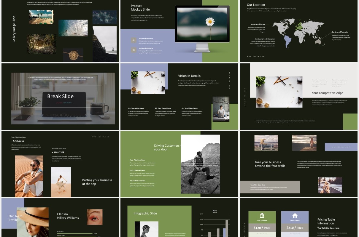359x237 pixels.
Task: Click '02. Your Vision Name' subheading
Action: [x=163, y=108]
